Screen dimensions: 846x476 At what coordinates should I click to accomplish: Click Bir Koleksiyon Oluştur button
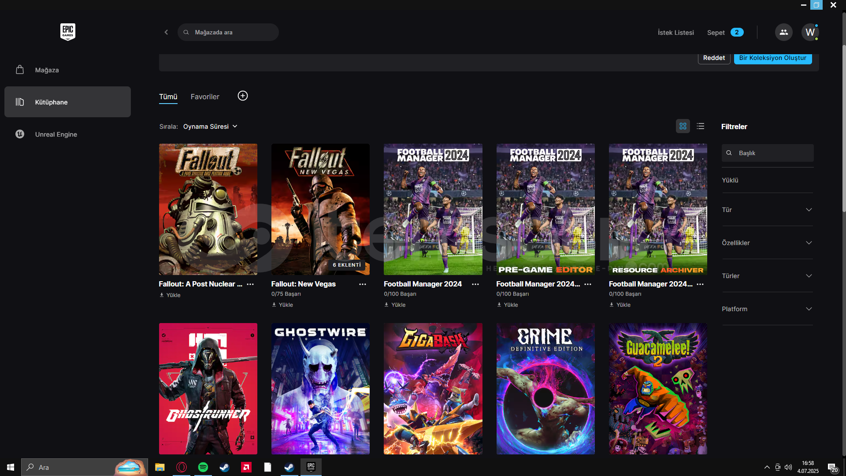tap(773, 58)
